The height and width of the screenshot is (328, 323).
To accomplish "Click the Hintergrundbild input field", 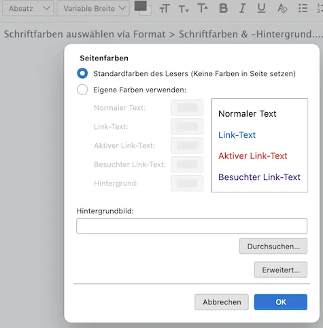I will click(192, 226).
